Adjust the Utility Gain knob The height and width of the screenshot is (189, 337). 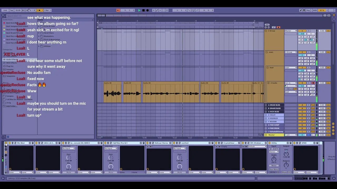pyautogui.click(x=286, y=154)
